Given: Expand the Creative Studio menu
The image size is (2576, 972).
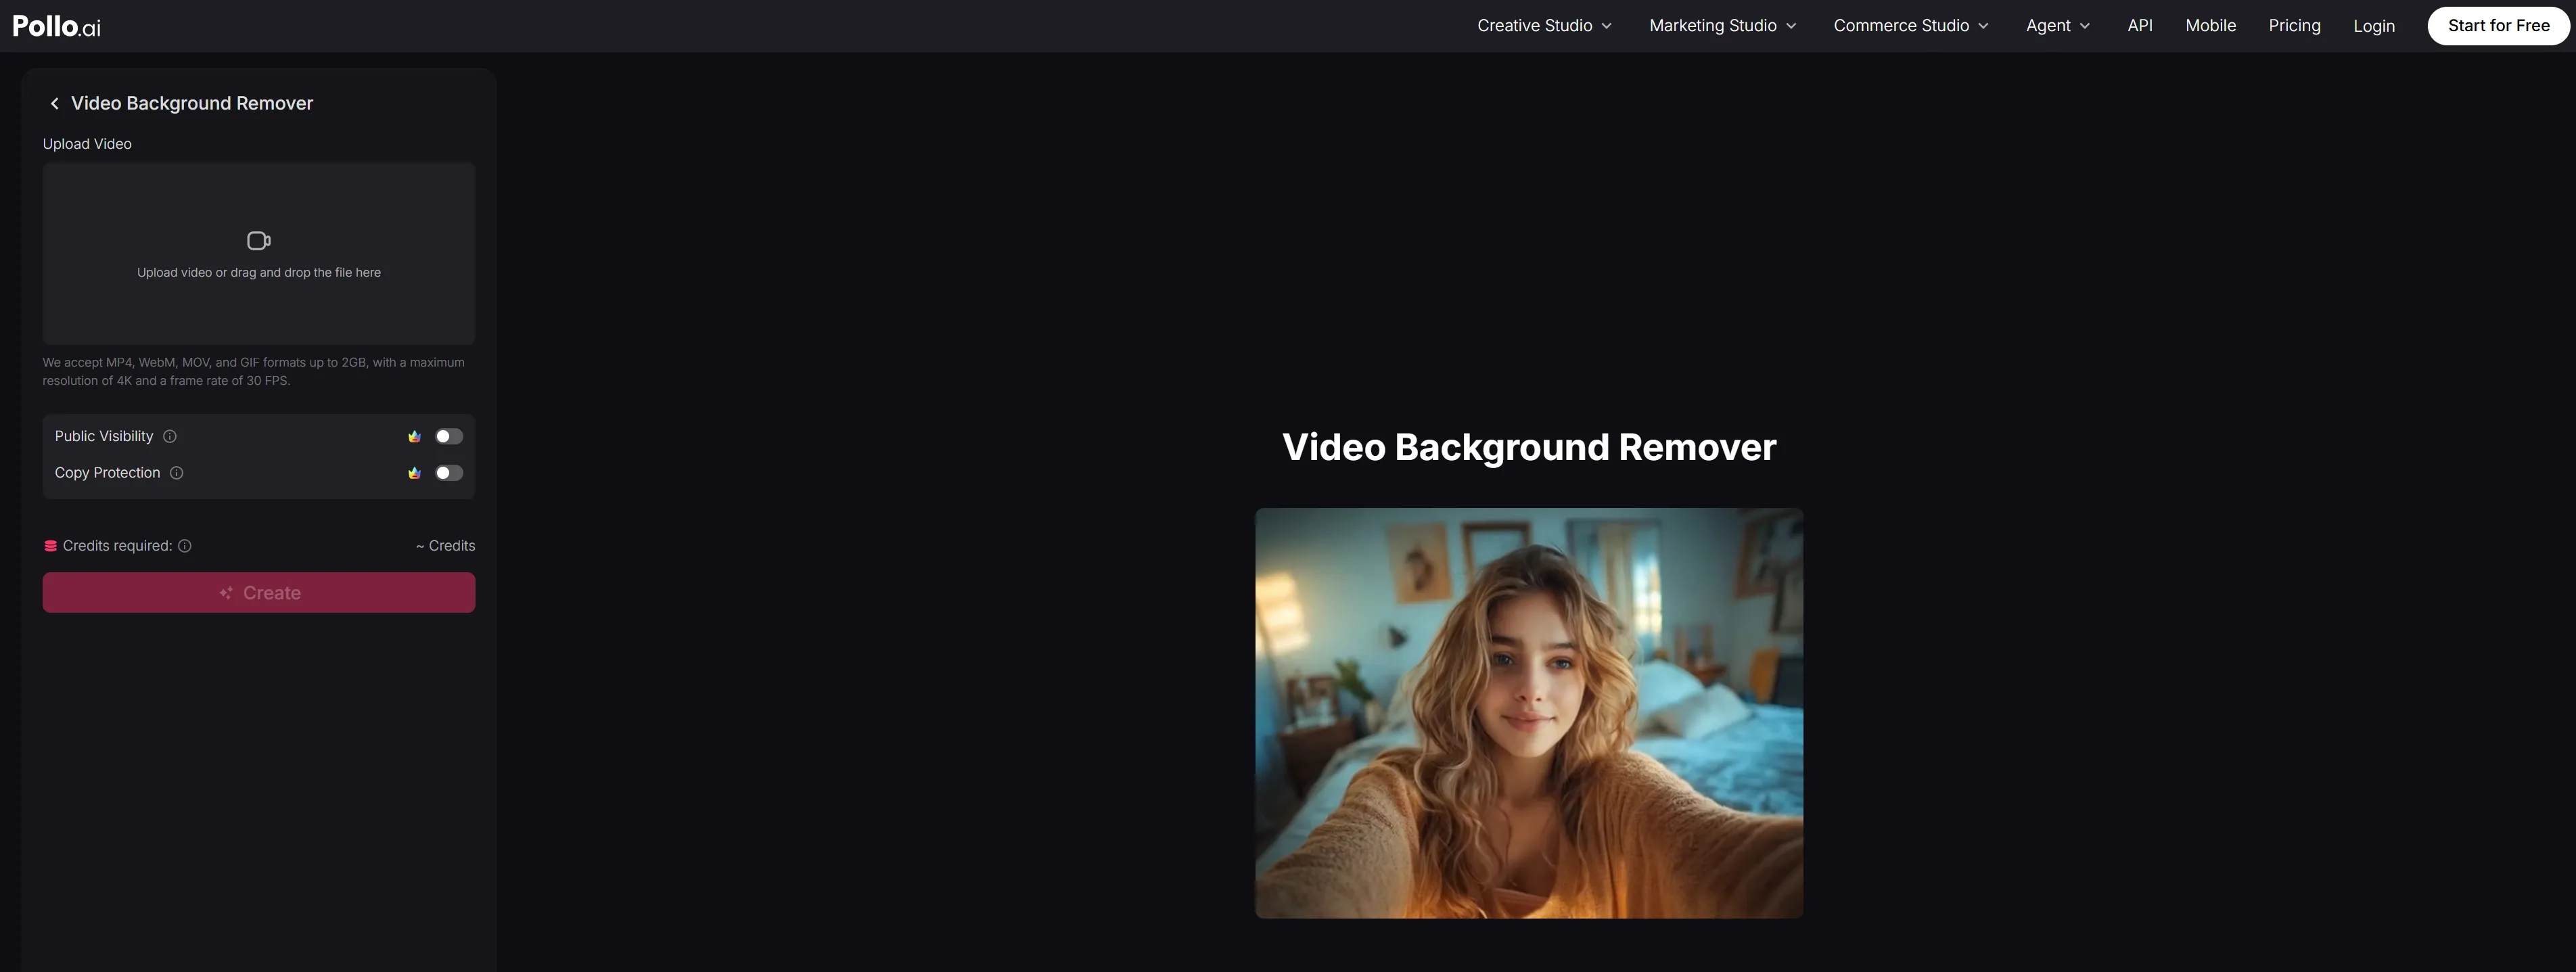Looking at the screenshot, I should pos(1544,26).
